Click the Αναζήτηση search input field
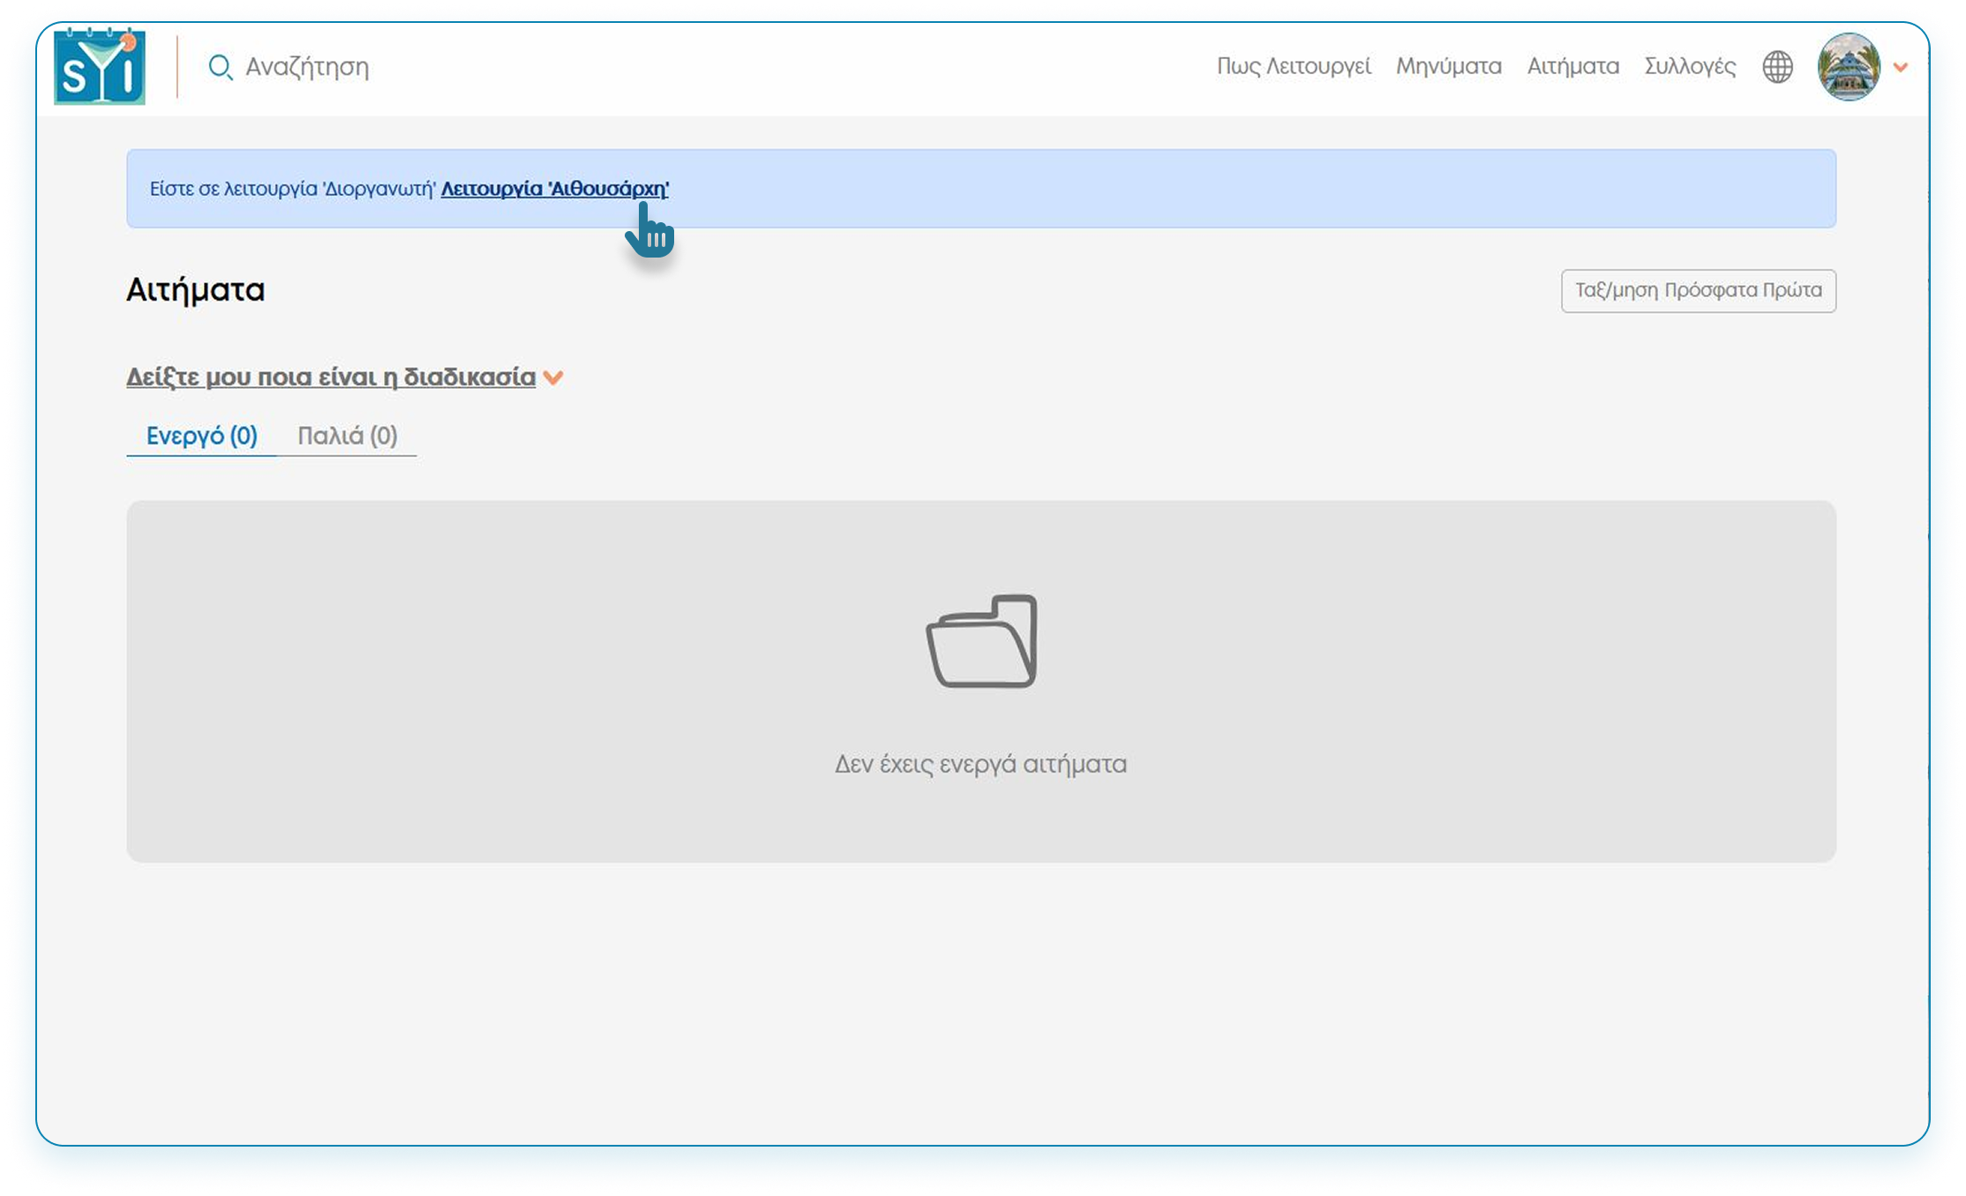The width and height of the screenshot is (1966, 1196). 309,66
